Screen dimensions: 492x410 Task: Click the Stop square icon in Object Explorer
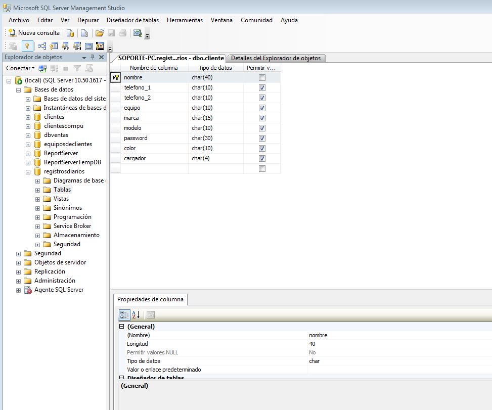click(66, 68)
